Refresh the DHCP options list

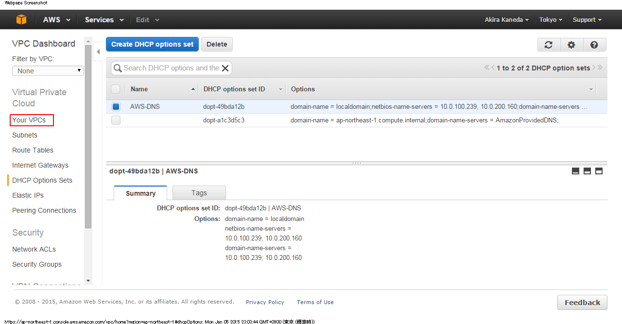coord(549,45)
